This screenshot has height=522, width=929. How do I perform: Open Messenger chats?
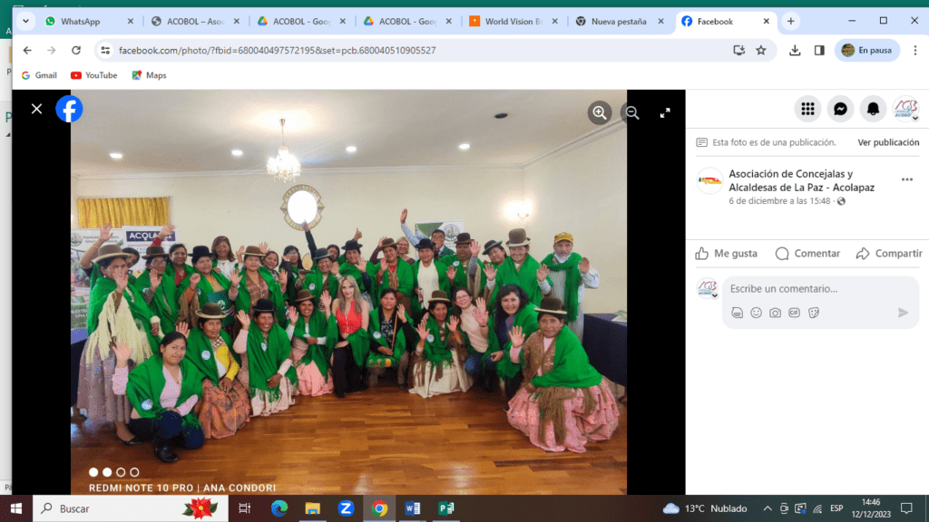tap(841, 109)
